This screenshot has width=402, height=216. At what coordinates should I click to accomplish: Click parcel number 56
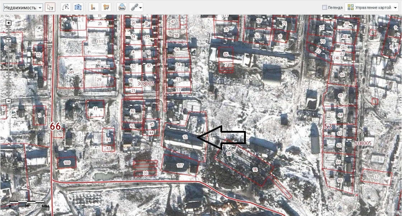177,50
